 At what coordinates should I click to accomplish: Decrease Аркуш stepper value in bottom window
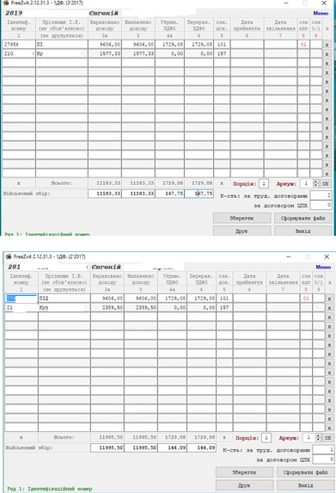coord(319,440)
